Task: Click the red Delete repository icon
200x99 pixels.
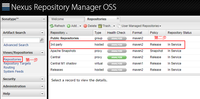Action: tap(85, 26)
